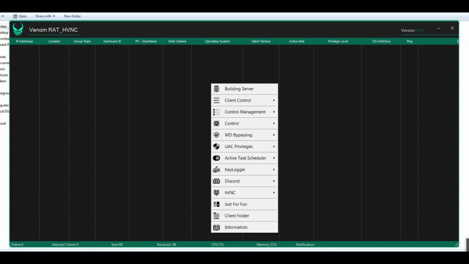Click the resize grip at status bar corner
This screenshot has height=264, width=469.
coord(456,245)
